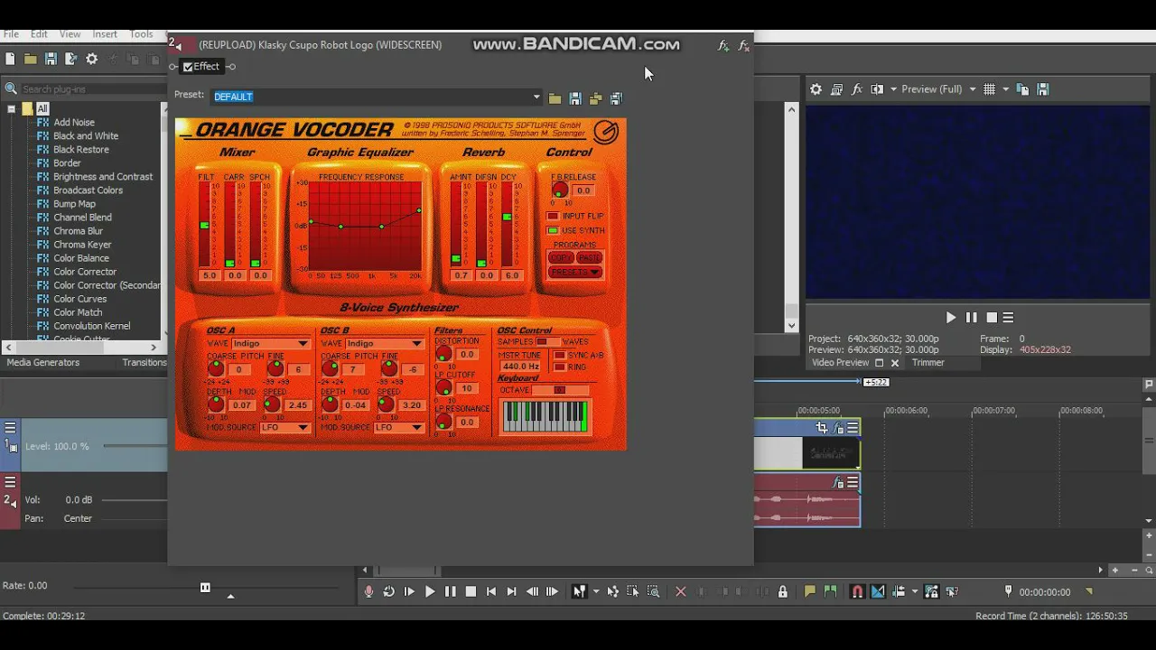
Task: Click the PASTE program button
Action: click(x=589, y=258)
